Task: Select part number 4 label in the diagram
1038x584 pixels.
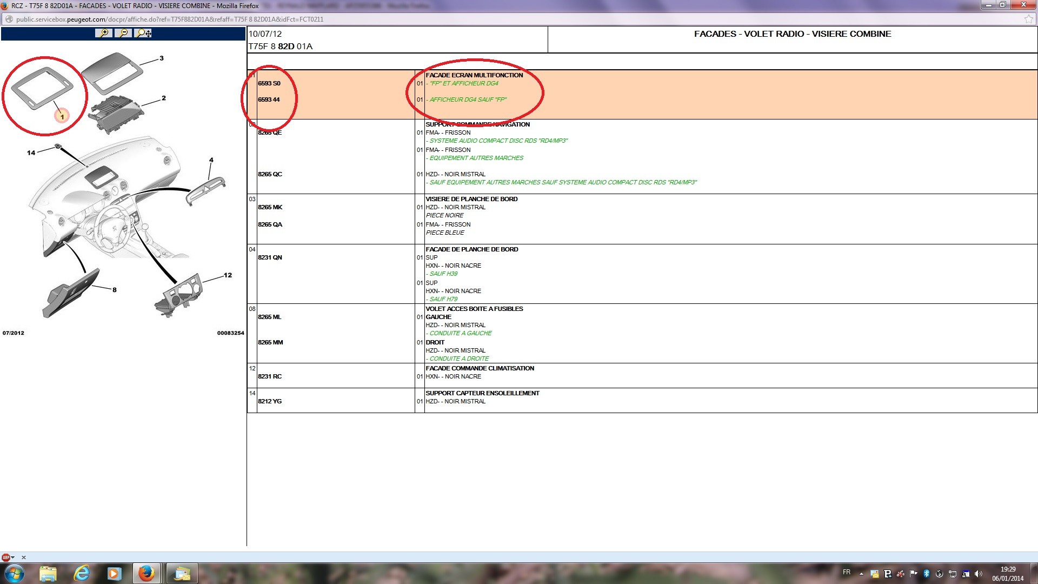Action: click(211, 160)
